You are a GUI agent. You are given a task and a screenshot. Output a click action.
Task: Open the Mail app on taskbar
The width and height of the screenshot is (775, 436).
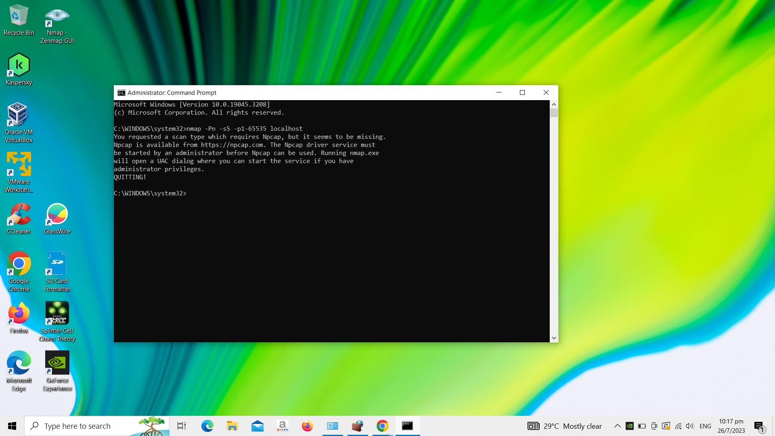(x=257, y=426)
